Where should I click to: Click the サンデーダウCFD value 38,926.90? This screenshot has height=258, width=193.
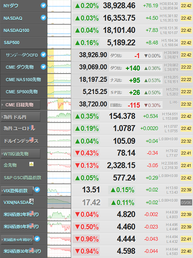pyautogui.click(x=93, y=55)
